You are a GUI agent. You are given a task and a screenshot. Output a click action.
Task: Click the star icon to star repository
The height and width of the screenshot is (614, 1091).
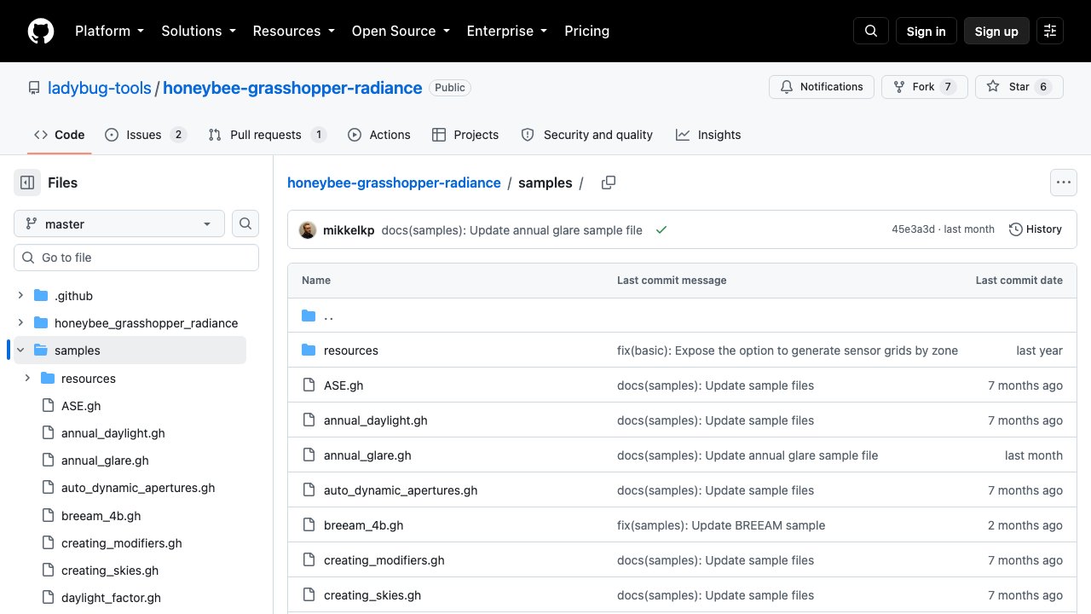[x=993, y=87]
